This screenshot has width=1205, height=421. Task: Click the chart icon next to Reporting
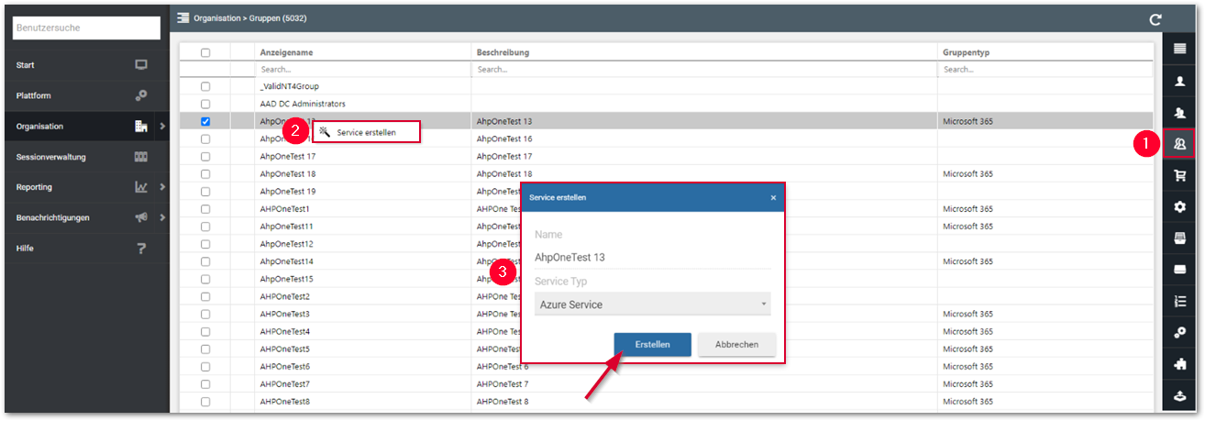pyautogui.click(x=141, y=187)
